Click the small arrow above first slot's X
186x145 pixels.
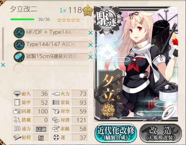pyautogui.click(x=90, y=29)
